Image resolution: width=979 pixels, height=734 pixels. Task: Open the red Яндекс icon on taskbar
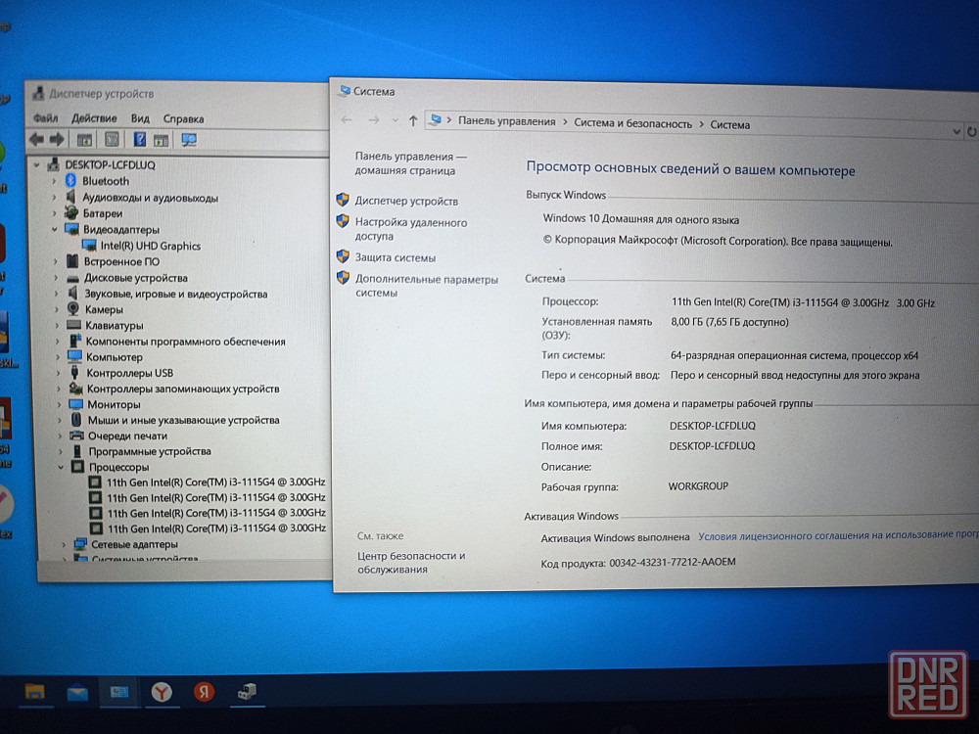click(x=205, y=692)
